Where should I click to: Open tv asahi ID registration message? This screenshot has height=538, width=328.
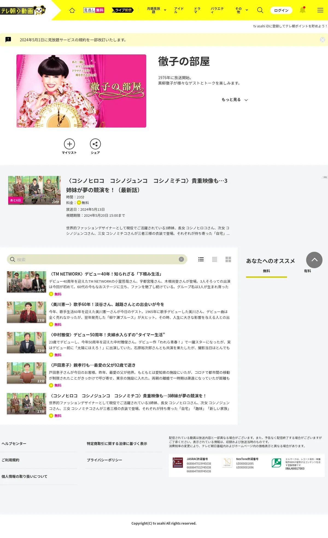(290, 26)
